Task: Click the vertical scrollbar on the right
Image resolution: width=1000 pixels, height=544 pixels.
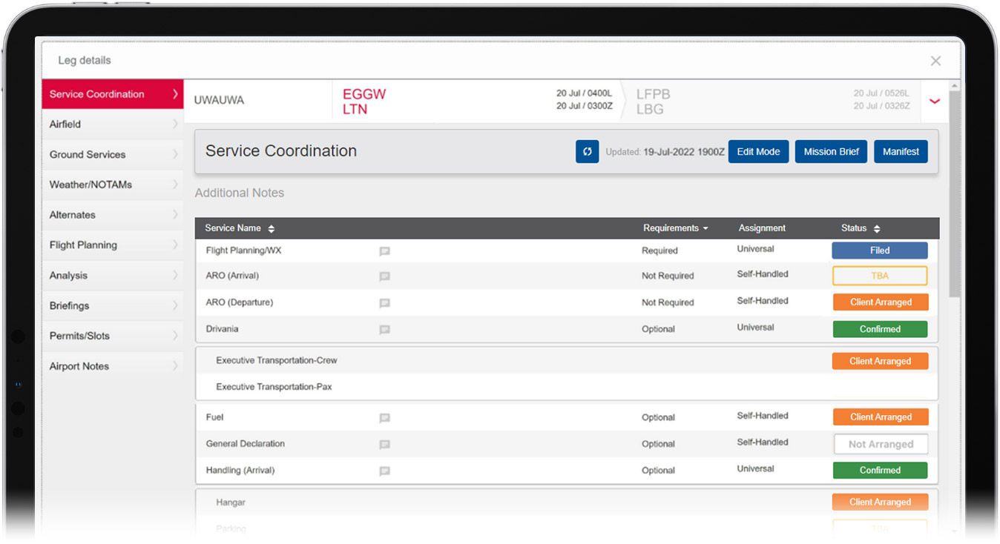Action: pyautogui.click(x=954, y=193)
